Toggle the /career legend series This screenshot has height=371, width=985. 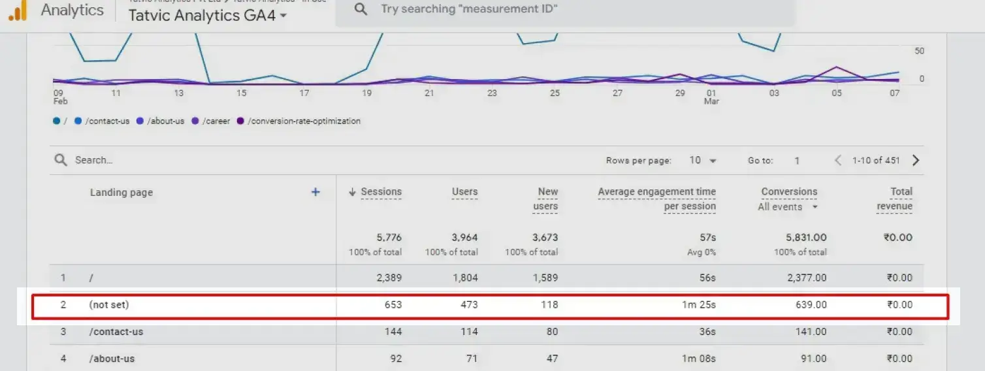click(210, 121)
